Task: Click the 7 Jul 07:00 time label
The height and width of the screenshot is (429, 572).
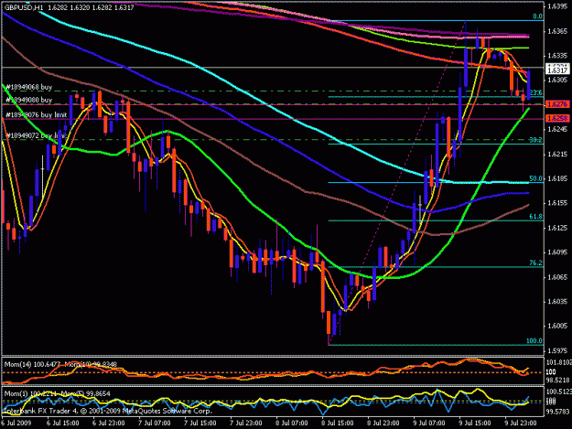Action: tap(155, 424)
